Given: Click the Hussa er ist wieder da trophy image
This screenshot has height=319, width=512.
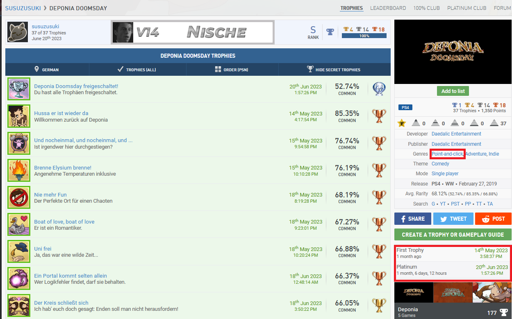Looking at the screenshot, I should pos(19,116).
